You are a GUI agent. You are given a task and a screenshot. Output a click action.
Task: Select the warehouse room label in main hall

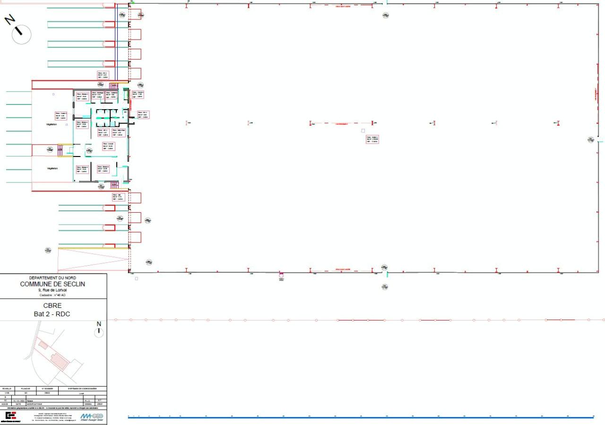(x=372, y=139)
